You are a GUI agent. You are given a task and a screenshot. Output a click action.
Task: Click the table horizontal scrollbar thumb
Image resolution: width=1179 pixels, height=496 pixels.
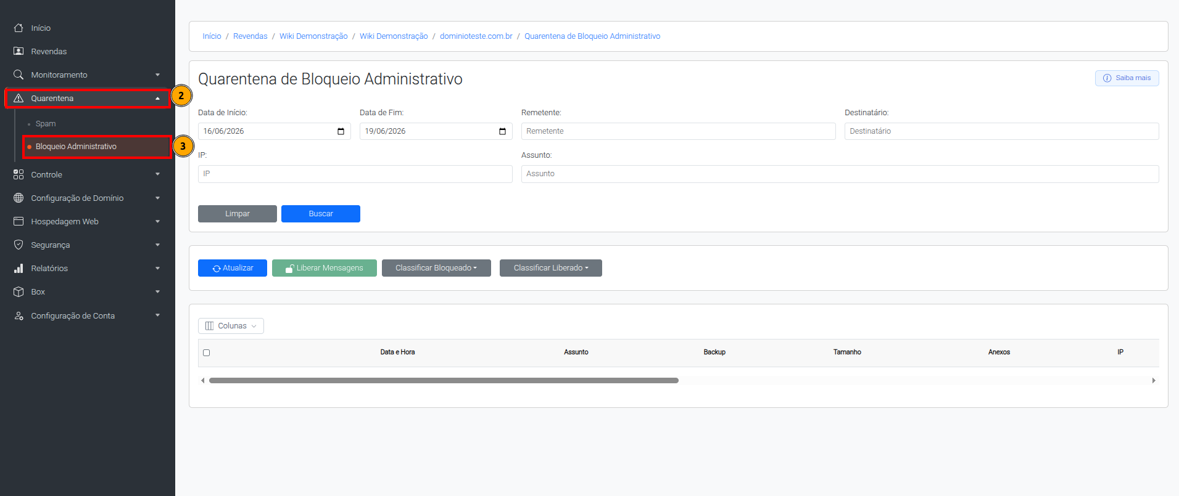[444, 381]
